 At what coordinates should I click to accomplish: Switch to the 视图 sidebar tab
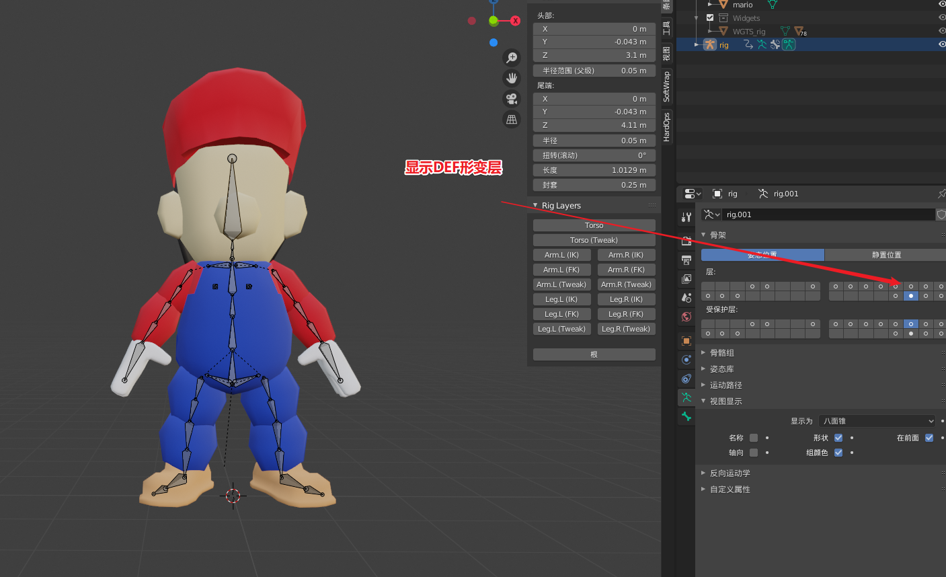(666, 53)
